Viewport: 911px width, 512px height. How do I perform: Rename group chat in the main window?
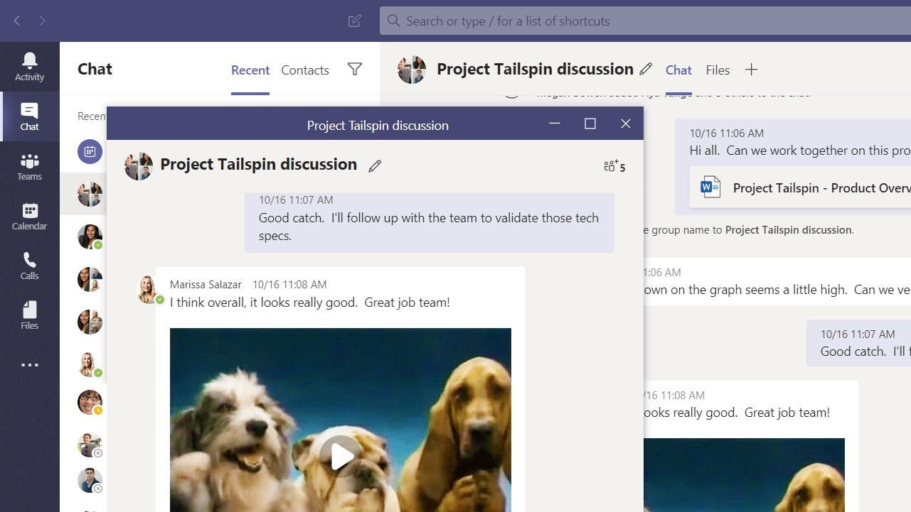click(x=646, y=69)
